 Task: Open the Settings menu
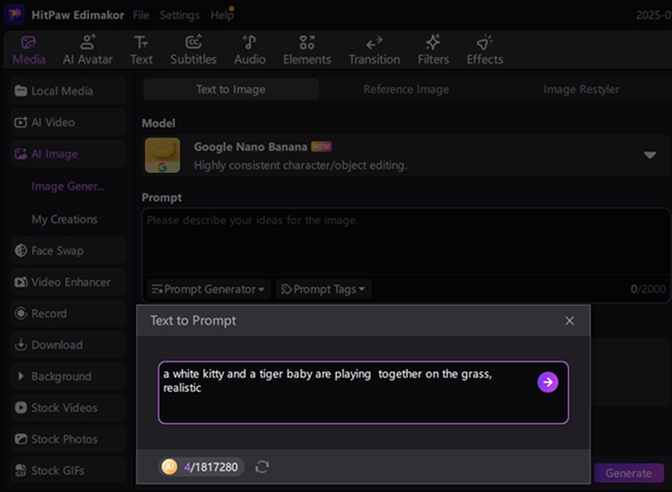coord(179,15)
